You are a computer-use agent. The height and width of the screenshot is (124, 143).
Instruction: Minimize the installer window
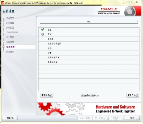(126, 2)
